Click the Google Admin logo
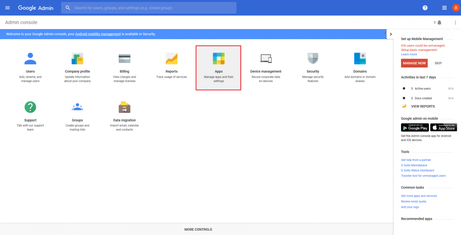The height and width of the screenshot is (235, 461). tap(35, 8)
